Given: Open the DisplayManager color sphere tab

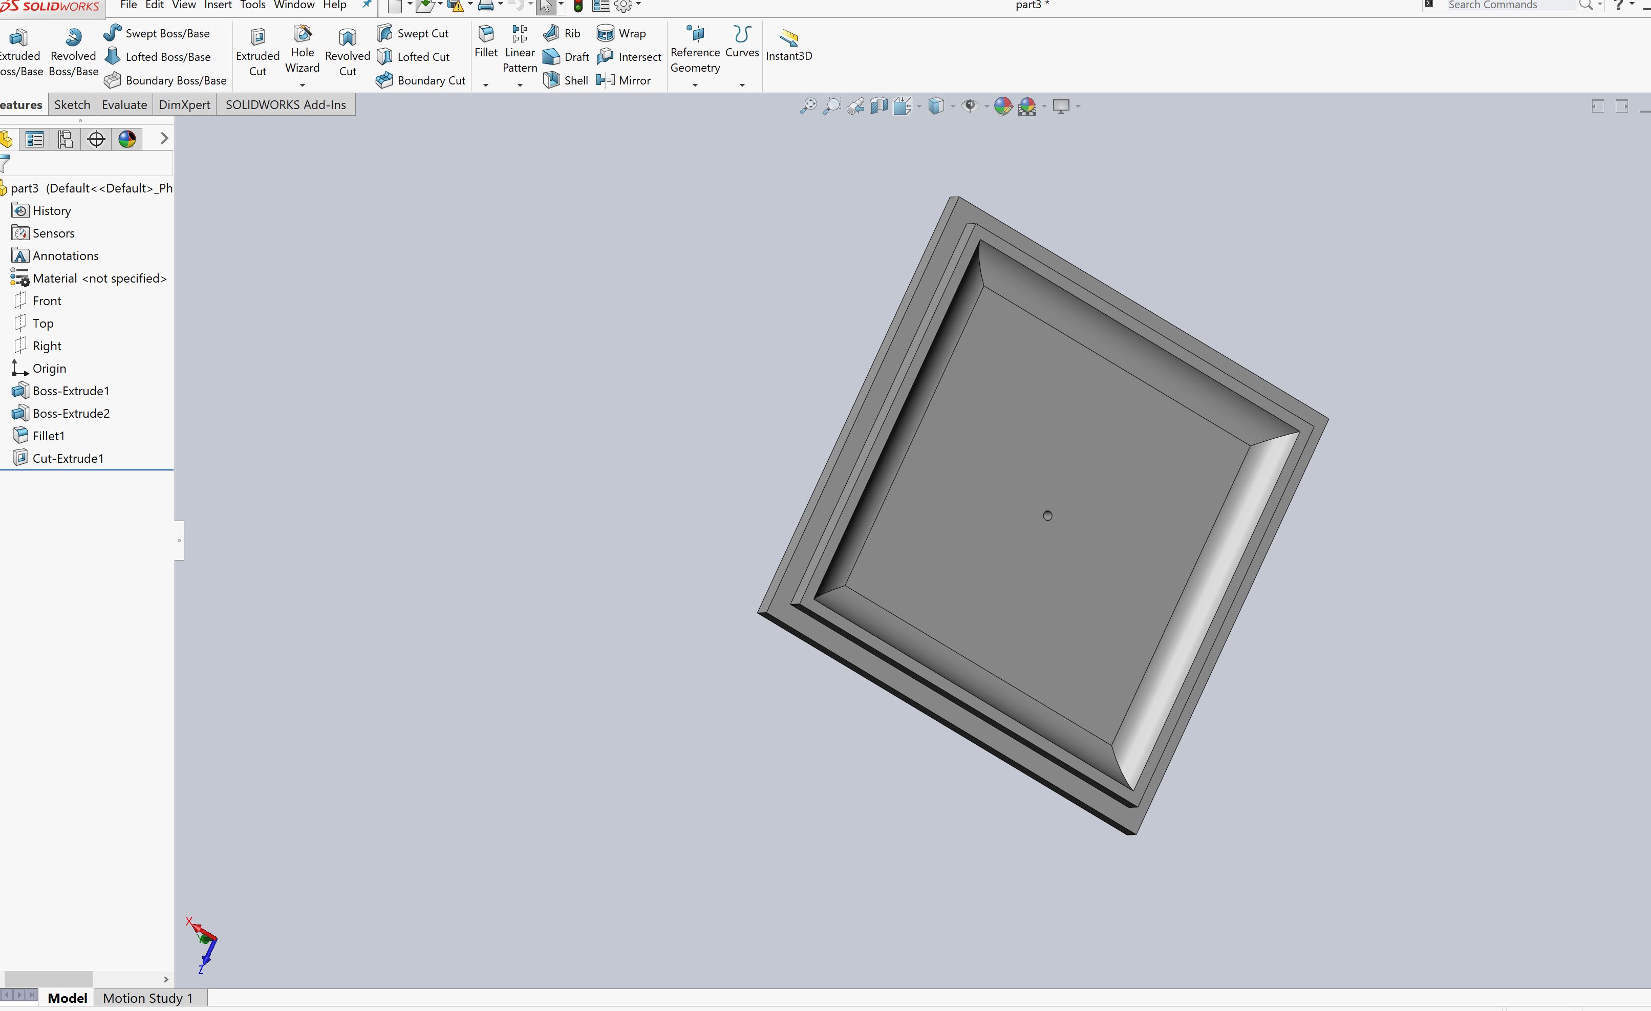Looking at the screenshot, I should [x=127, y=139].
